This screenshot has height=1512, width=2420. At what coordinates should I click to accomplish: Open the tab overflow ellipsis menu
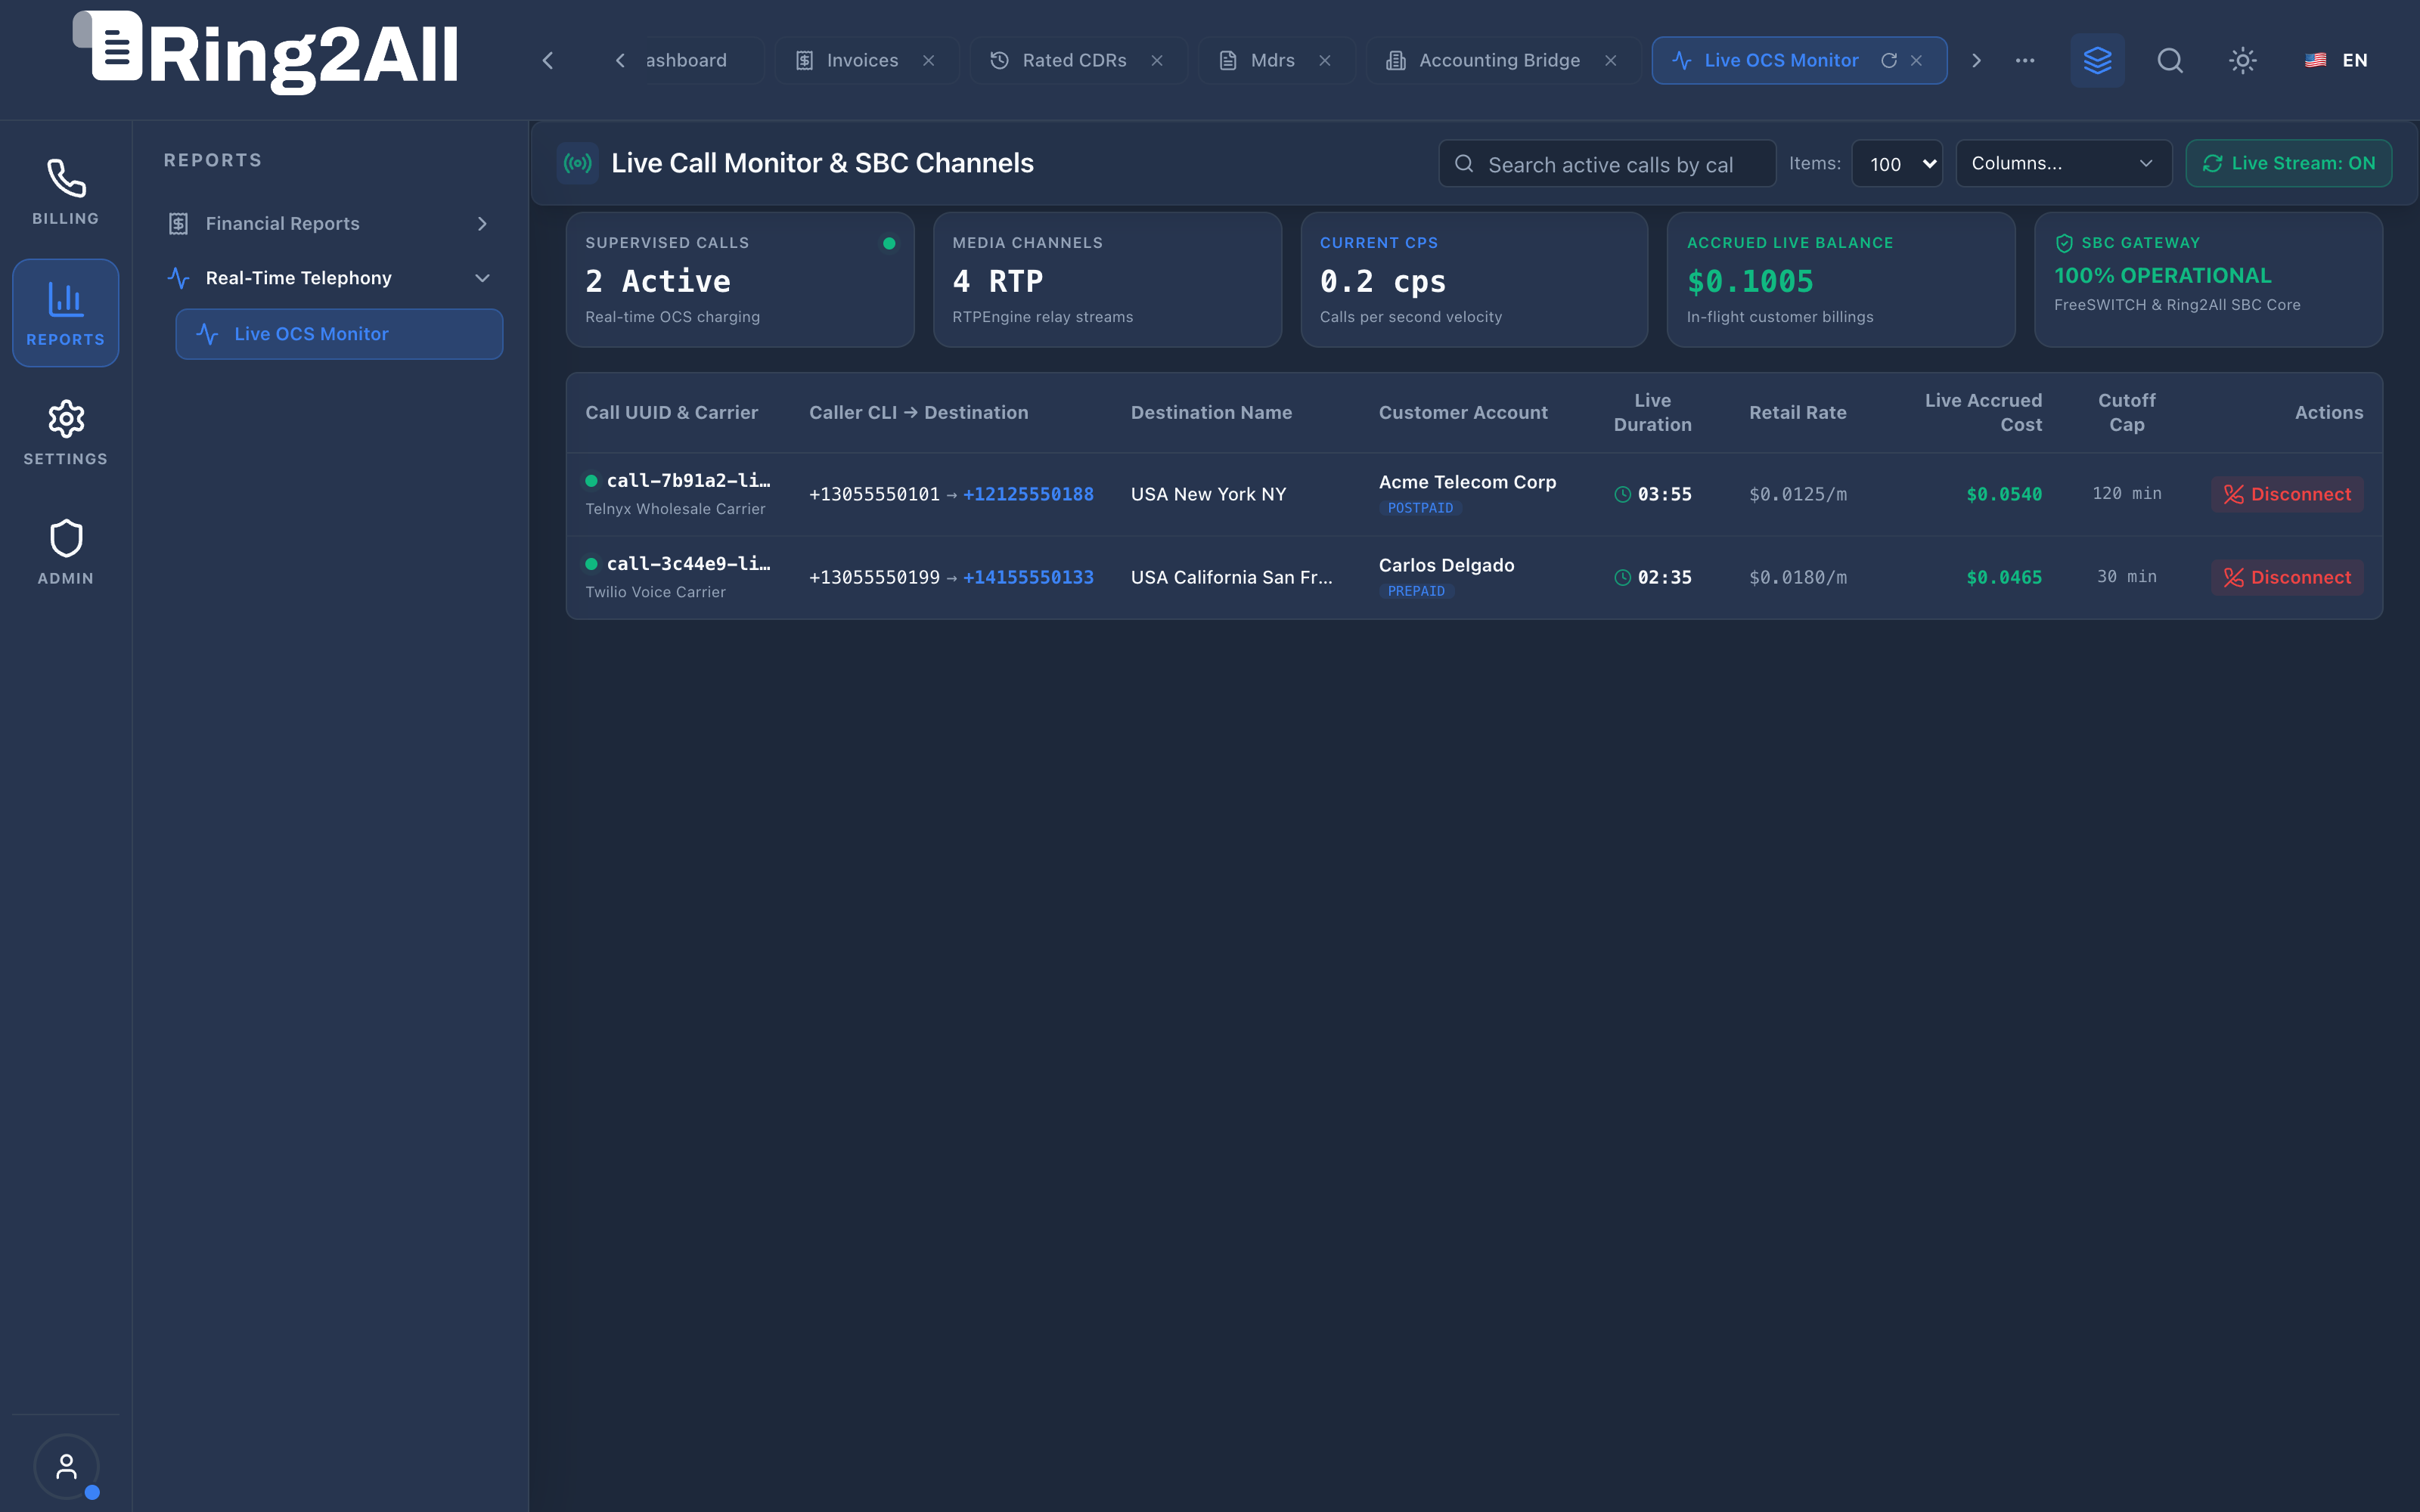[x=2024, y=60]
